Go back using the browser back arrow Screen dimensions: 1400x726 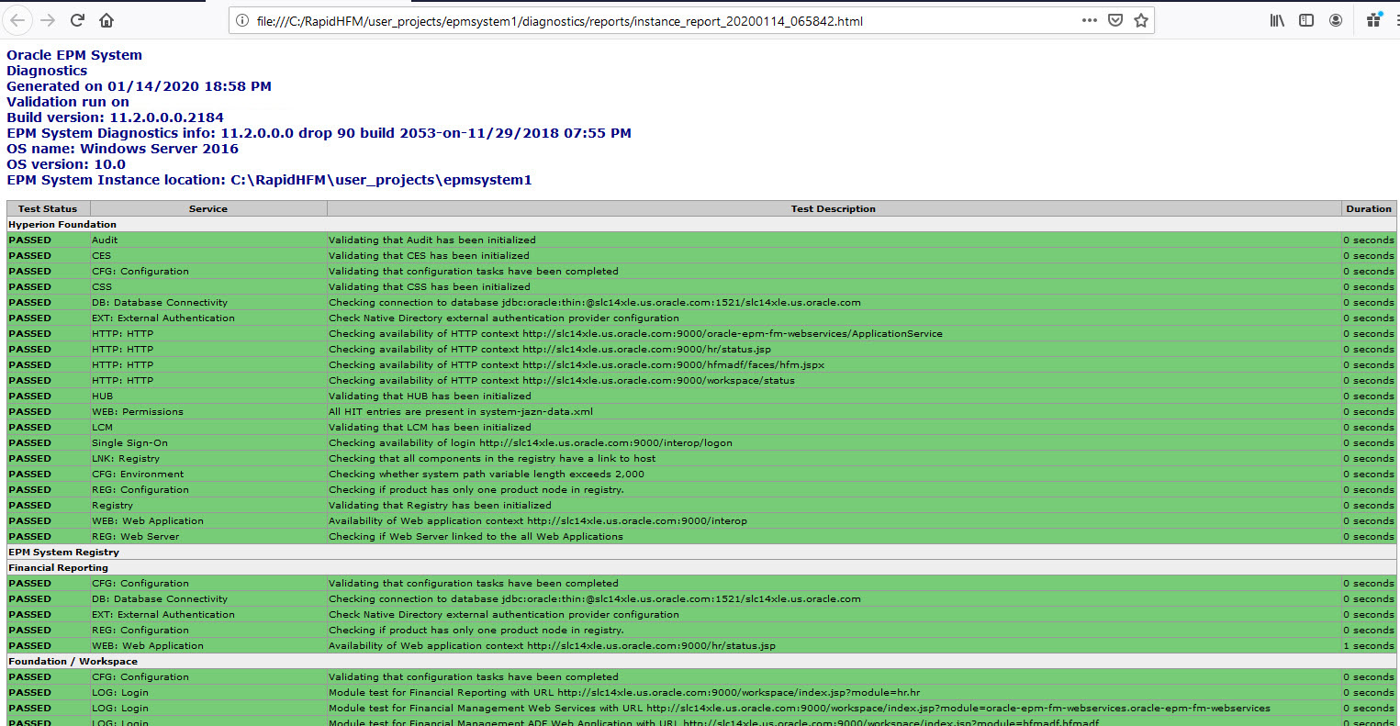[17, 20]
